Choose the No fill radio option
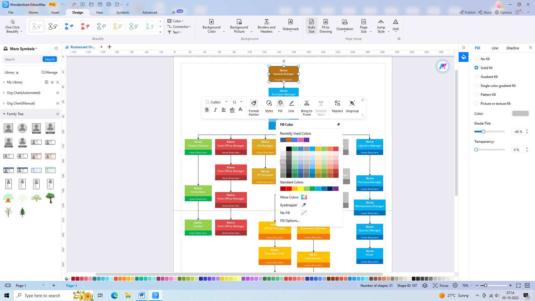 point(476,59)
